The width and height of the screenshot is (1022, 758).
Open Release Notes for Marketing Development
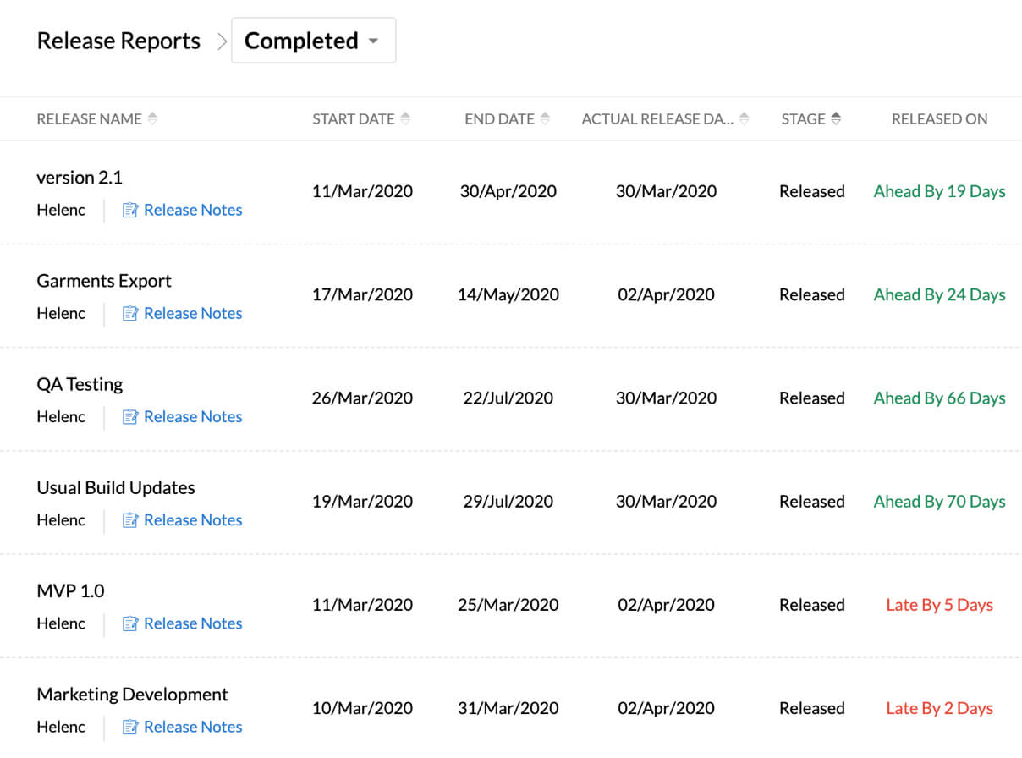[x=192, y=726]
